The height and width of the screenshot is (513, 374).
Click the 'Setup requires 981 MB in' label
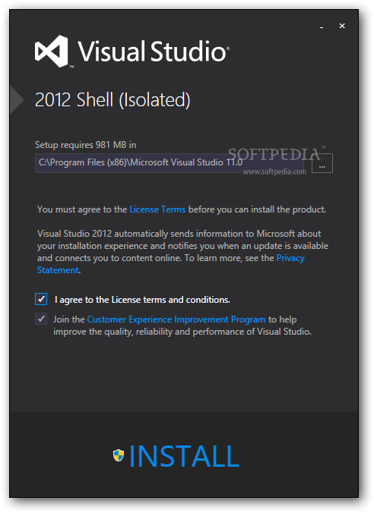tap(86, 145)
